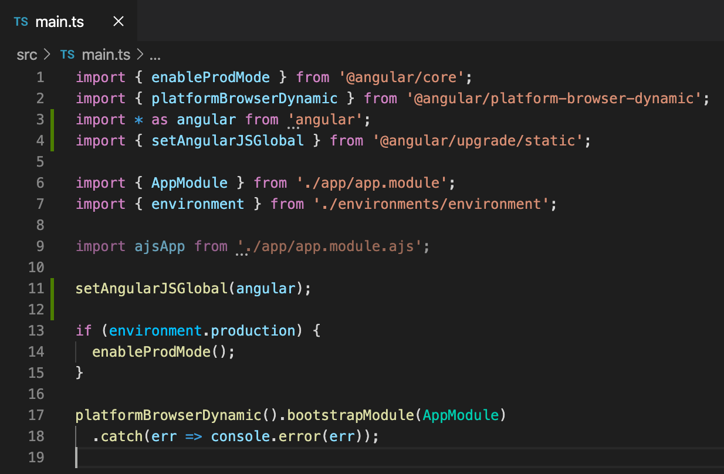Click line number 19 in gutter
Viewport: 724px width, 474px height.
tap(36, 458)
